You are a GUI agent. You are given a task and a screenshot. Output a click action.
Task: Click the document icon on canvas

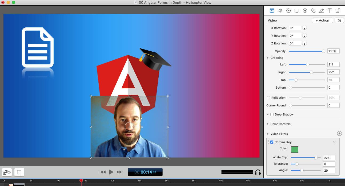coord(38,47)
